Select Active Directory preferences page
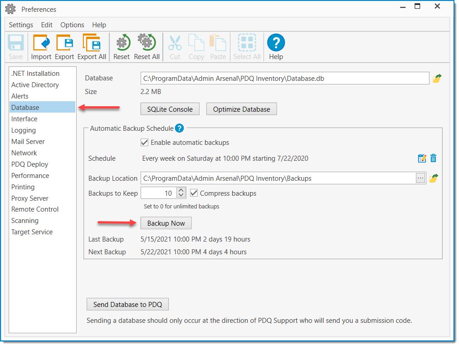The image size is (459, 346). 43,84
